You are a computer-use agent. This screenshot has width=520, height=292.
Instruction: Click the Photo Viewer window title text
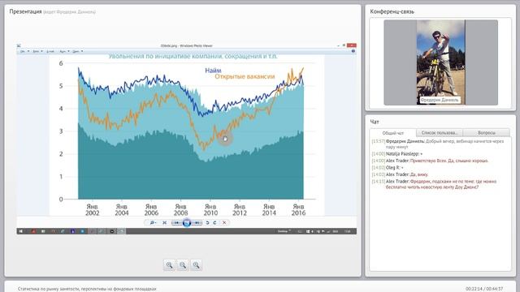(x=186, y=45)
